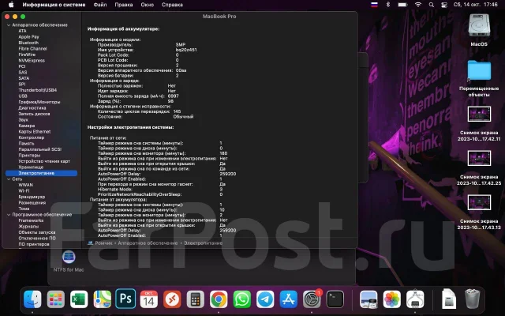Open the Справка menu
The height and width of the screenshot is (316, 505).
click(172, 5)
